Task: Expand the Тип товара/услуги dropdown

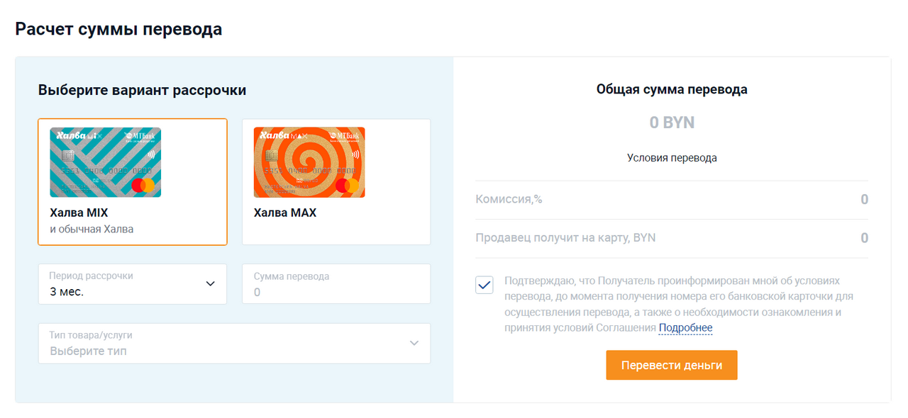Action: [234, 344]
